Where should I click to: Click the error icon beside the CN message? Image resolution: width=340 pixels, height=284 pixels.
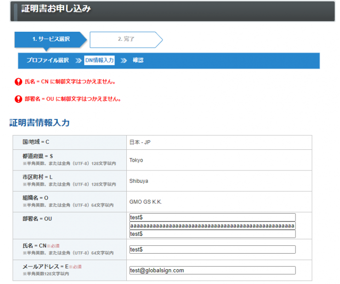(18, 82)
